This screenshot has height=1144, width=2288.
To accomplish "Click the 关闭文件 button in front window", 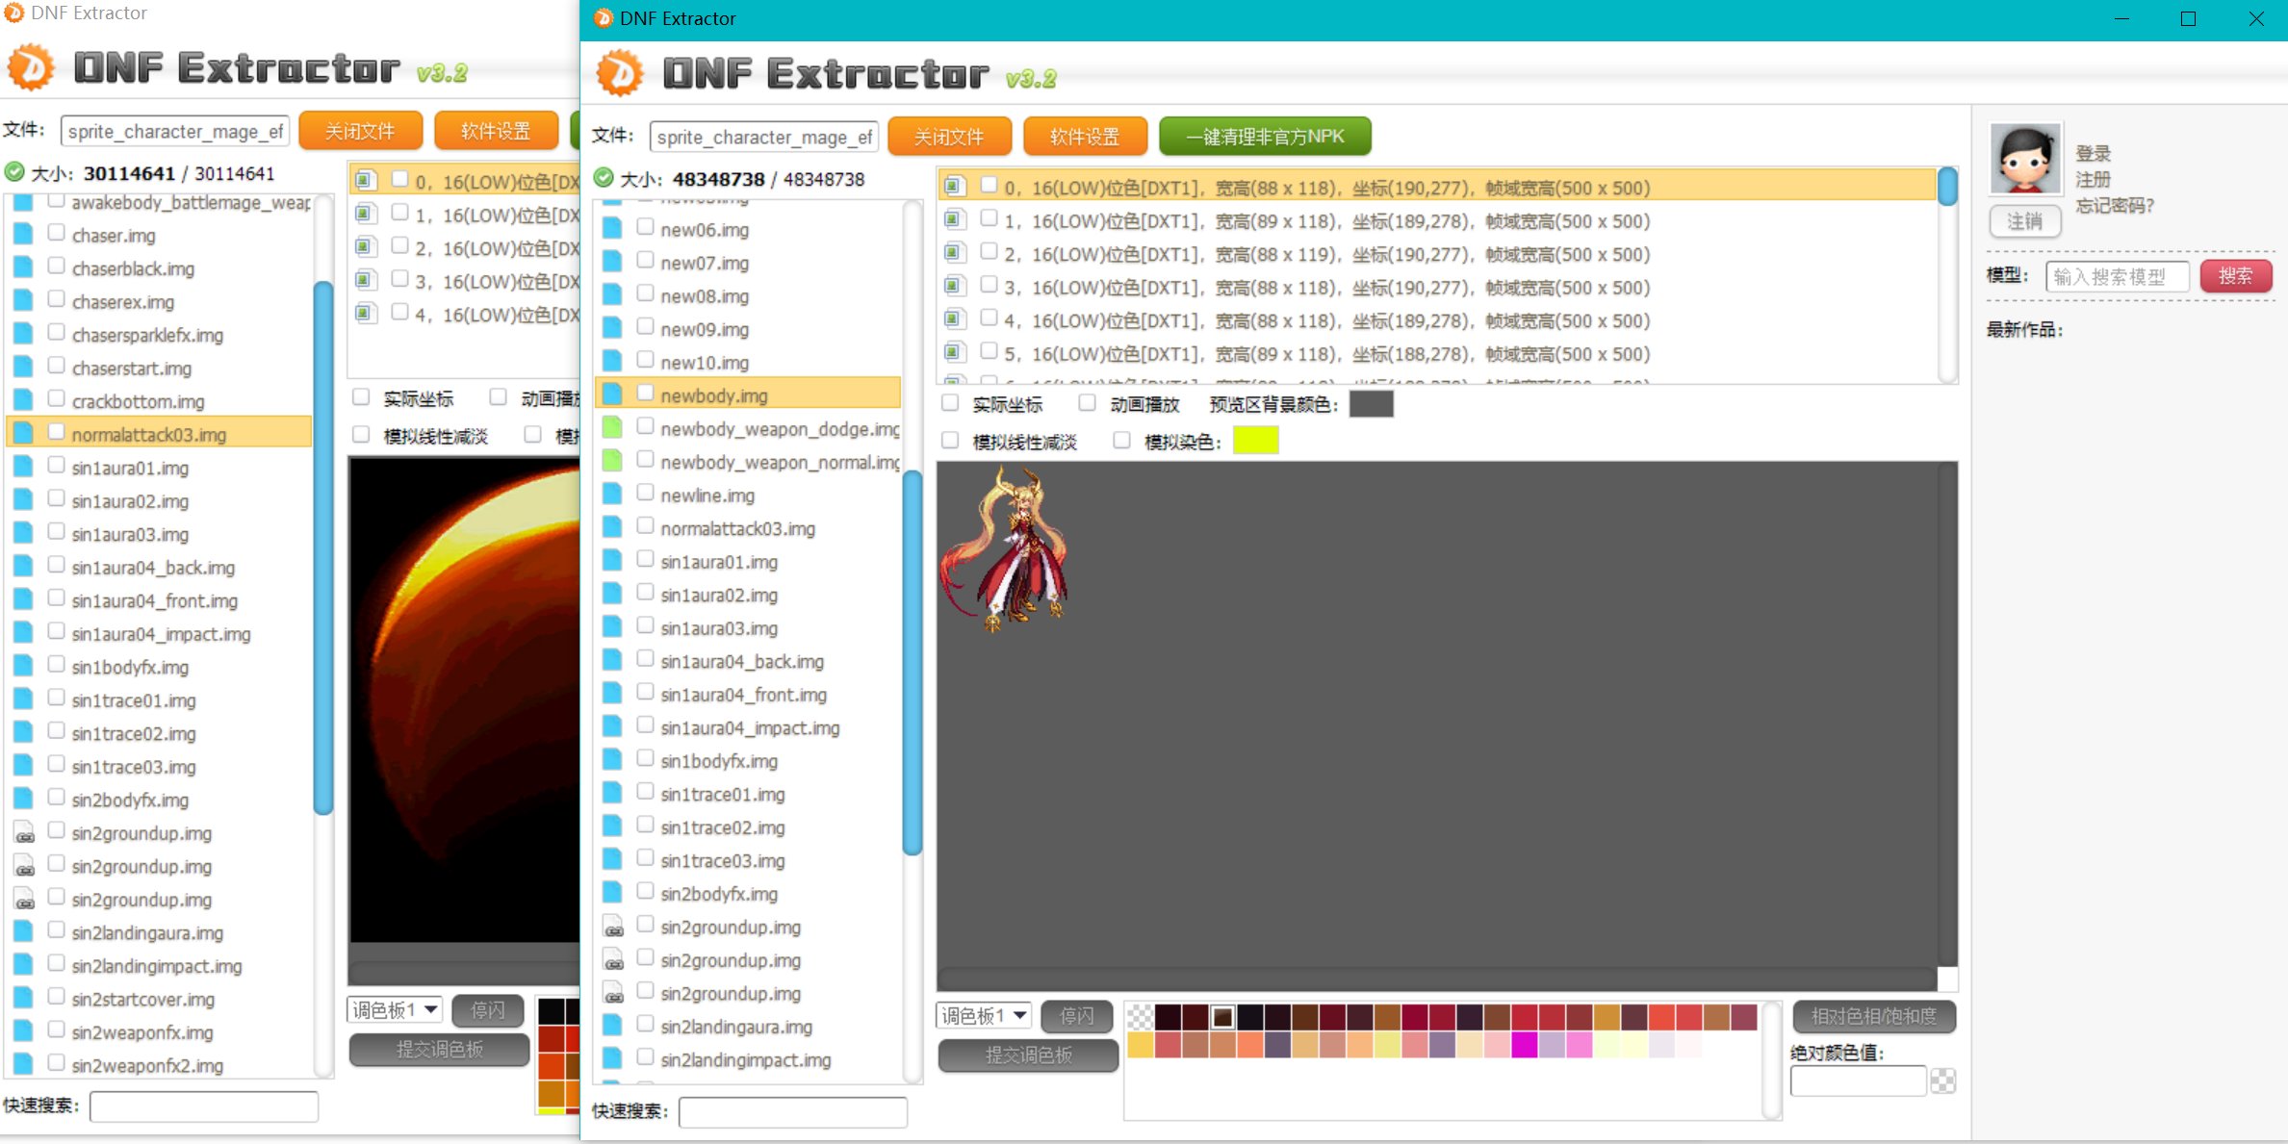I will click(x=949, y=137).
